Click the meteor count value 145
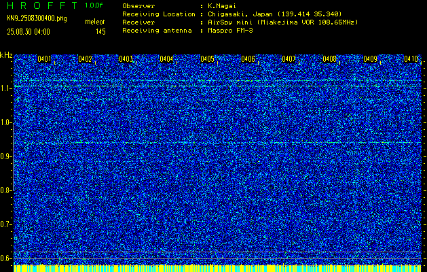The width and height of the screenshot is (427, 272). [x=100, y=32]
